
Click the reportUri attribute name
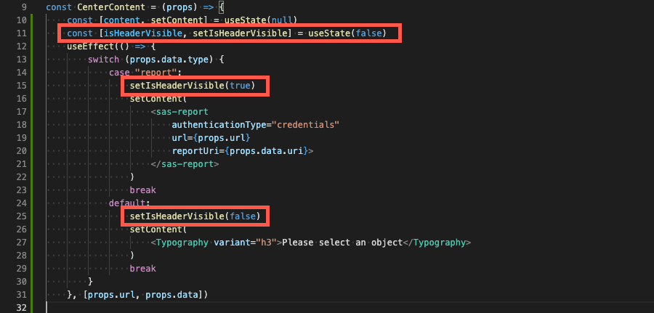[x=196, y=151]
